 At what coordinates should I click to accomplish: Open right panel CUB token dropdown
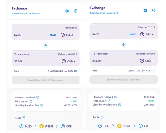(147, 61)
